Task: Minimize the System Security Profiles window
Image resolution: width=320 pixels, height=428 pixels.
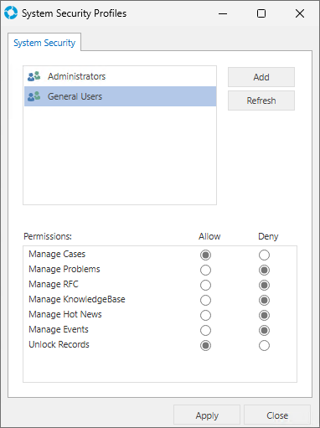Action: point(223,13)
